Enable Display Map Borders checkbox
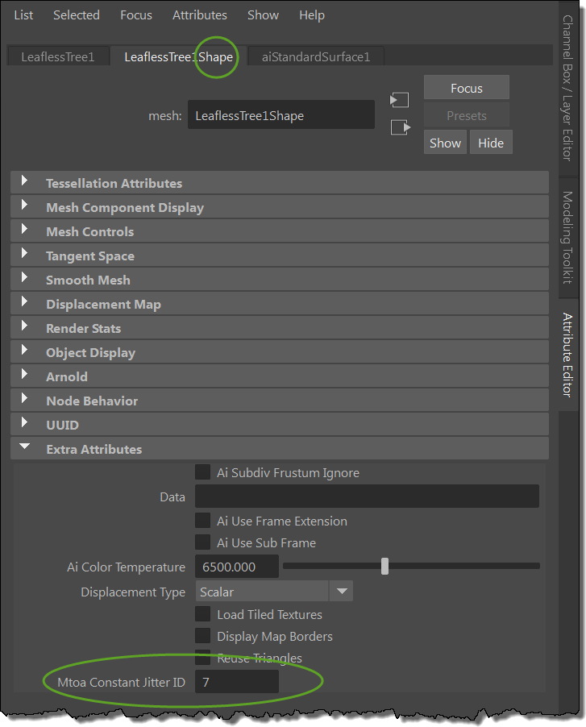 tap(203, 636)
